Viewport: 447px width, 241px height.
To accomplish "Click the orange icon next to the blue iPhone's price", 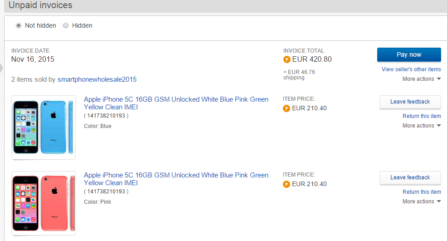I will [286, 108].
